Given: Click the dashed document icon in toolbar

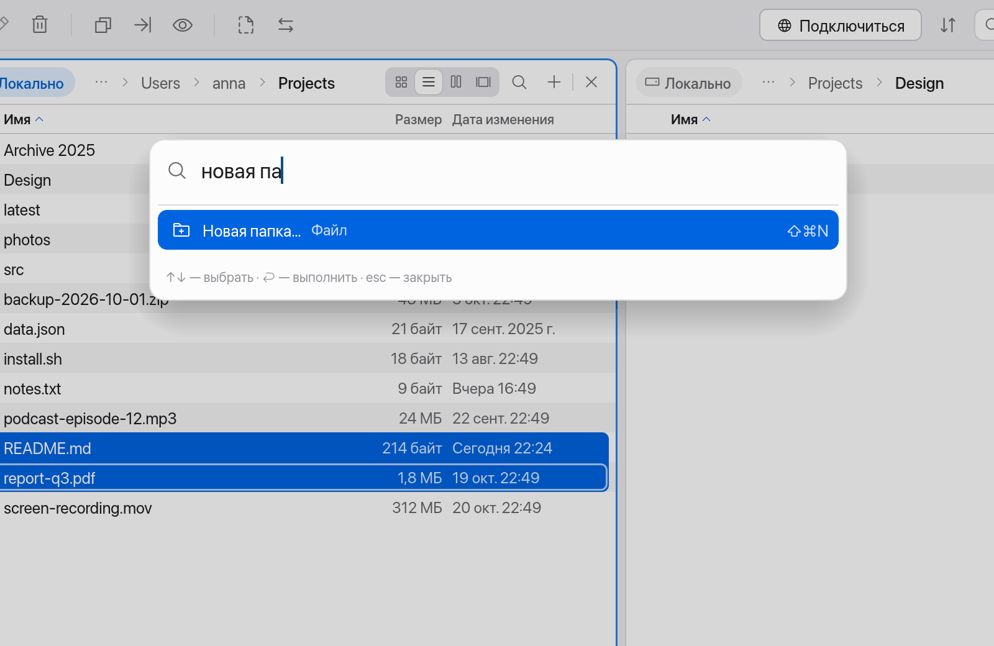Looking at the screenshot, I should [246, 25].
